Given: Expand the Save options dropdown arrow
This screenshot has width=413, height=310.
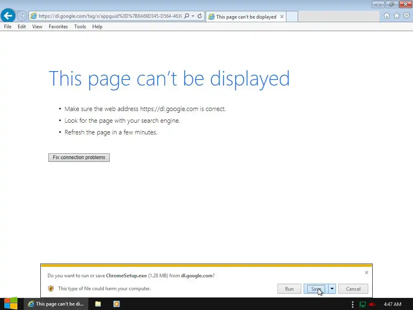Looking at the screenshot, I should pyautogui.click(x=332, y=289).
